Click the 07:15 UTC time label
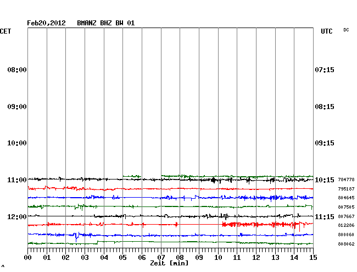Viewport: 357px width, 272px height. [325, 69]
